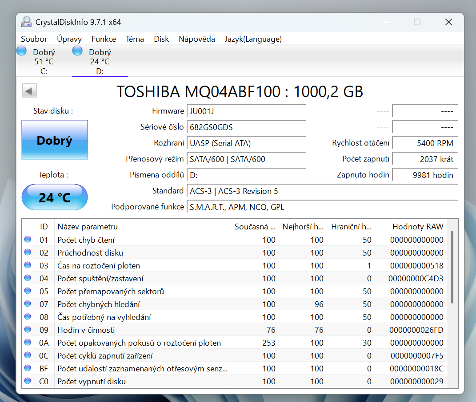Click the status dot beside "Hodin v činnosti"
This screenshot has width=476, height=402.
(x=27, y=330)
